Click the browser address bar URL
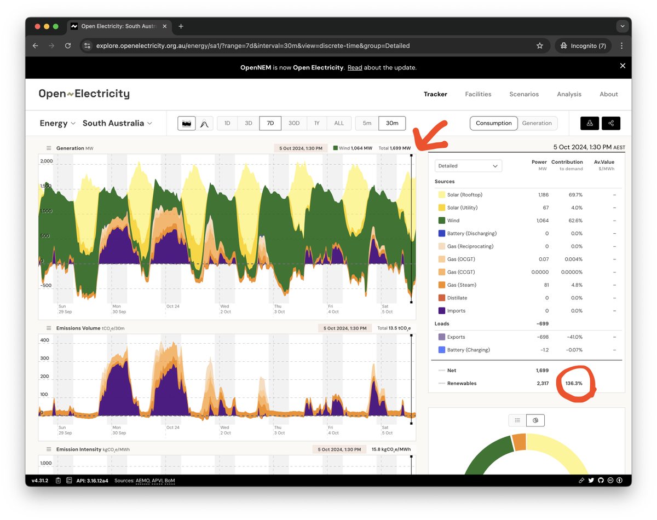 click(x=253, y=46)
